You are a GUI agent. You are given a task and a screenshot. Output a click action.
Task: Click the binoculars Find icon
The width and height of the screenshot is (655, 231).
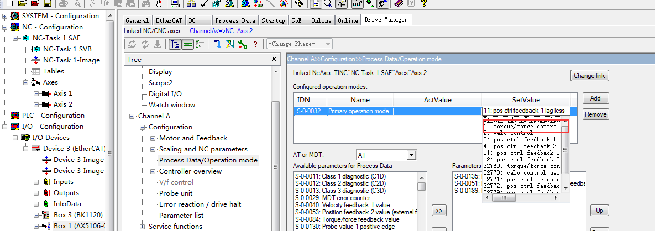[146, 4]
